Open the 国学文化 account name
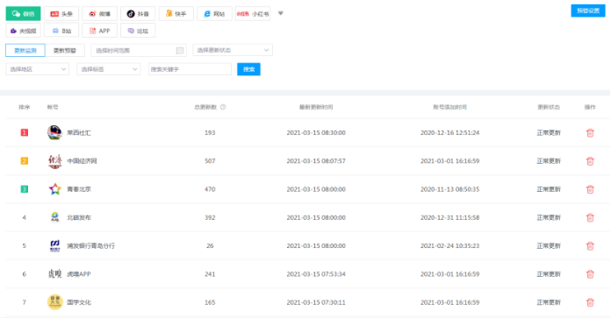This screenshot has height=318, width=611. (x=79, y=302)
